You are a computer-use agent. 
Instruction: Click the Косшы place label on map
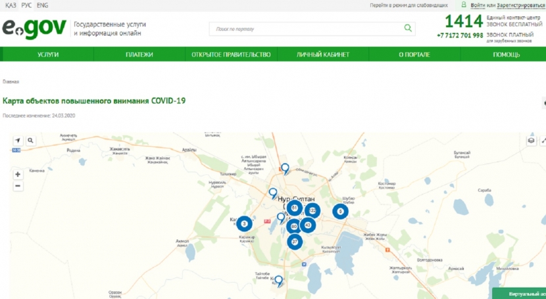click(278, 281)
